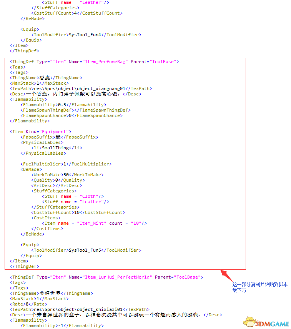Viewport: 291px width, 329px height.
Task: Select the ThingName 香囊 line
Action: click(x=46, y=78)
